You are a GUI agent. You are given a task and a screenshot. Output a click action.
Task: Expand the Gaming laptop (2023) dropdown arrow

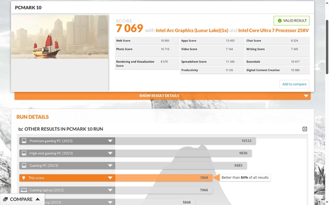coord(110,190)
